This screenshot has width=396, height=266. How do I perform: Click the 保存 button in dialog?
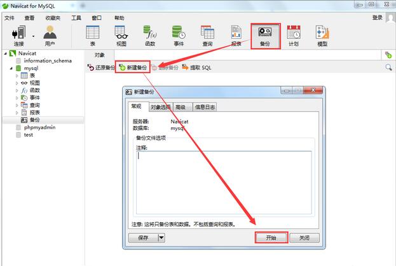coord(143,237)
